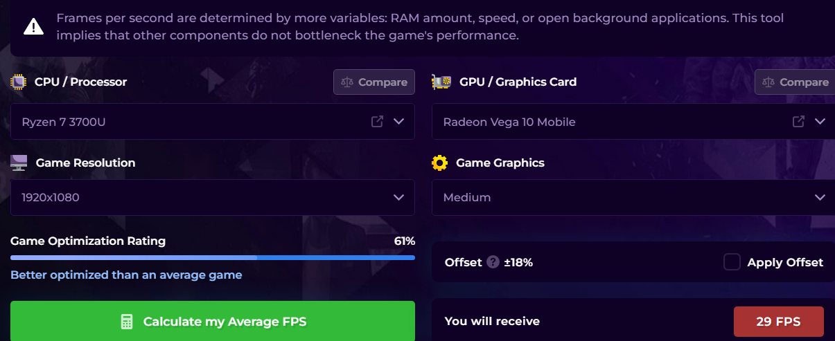
Task: Click the Game Optimization Rating progress bar
Action: click(212, 257)
